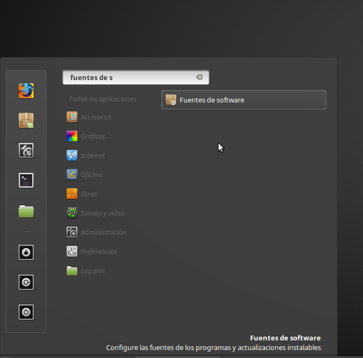Click the Lock screen button
This screenshot has width=363, height=358.
tap(26, 252)
